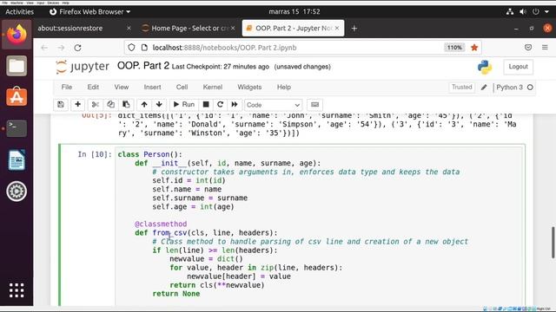The image size is (556, 312).
Task: Open the Kernel menu
Action: (x=212, y=87)
